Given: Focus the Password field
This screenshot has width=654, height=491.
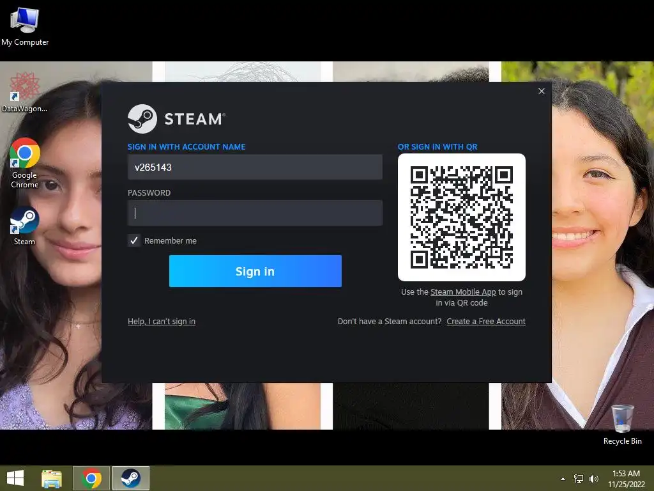Looking at the screenshot, I should (255, 213).
